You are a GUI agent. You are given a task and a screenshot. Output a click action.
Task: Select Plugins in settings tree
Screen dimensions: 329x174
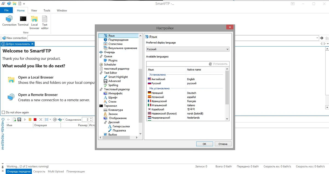[113, 60]
